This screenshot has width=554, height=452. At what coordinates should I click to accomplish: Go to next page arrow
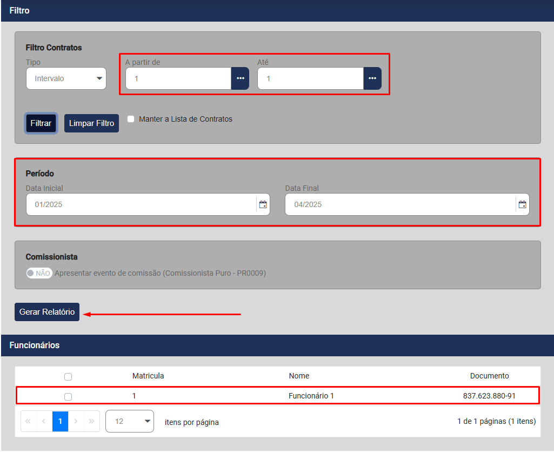tap(76, 421)
